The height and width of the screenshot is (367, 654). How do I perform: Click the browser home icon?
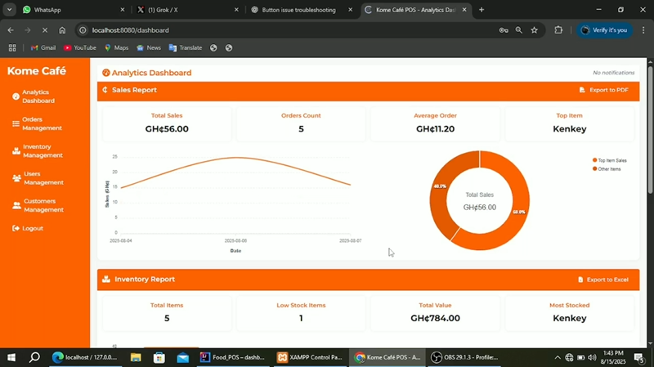62,30
